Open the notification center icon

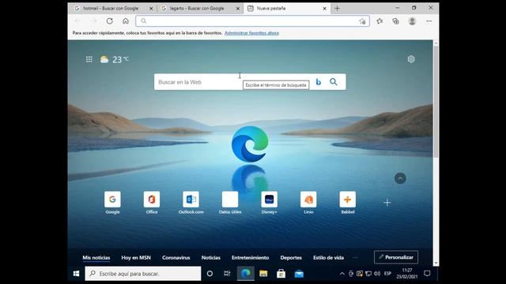pos(427,274)
